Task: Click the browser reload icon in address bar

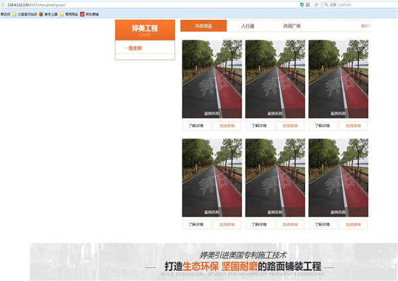Action: point(317,5)
